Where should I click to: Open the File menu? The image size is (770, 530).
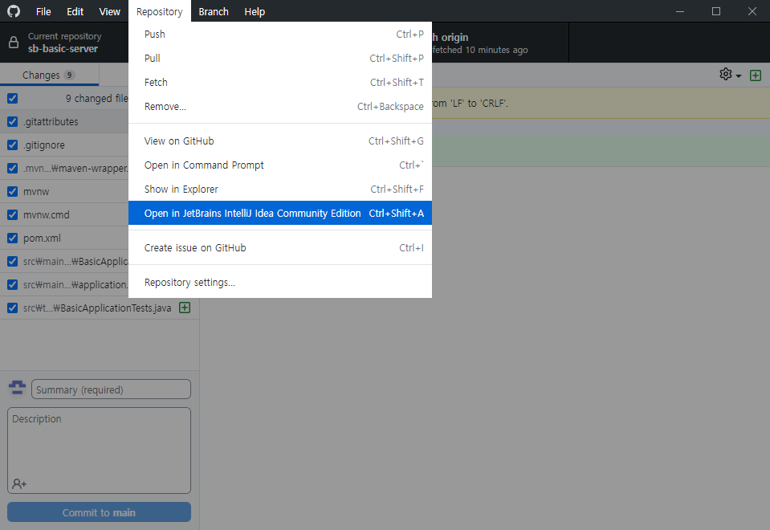tap(43, 11)
